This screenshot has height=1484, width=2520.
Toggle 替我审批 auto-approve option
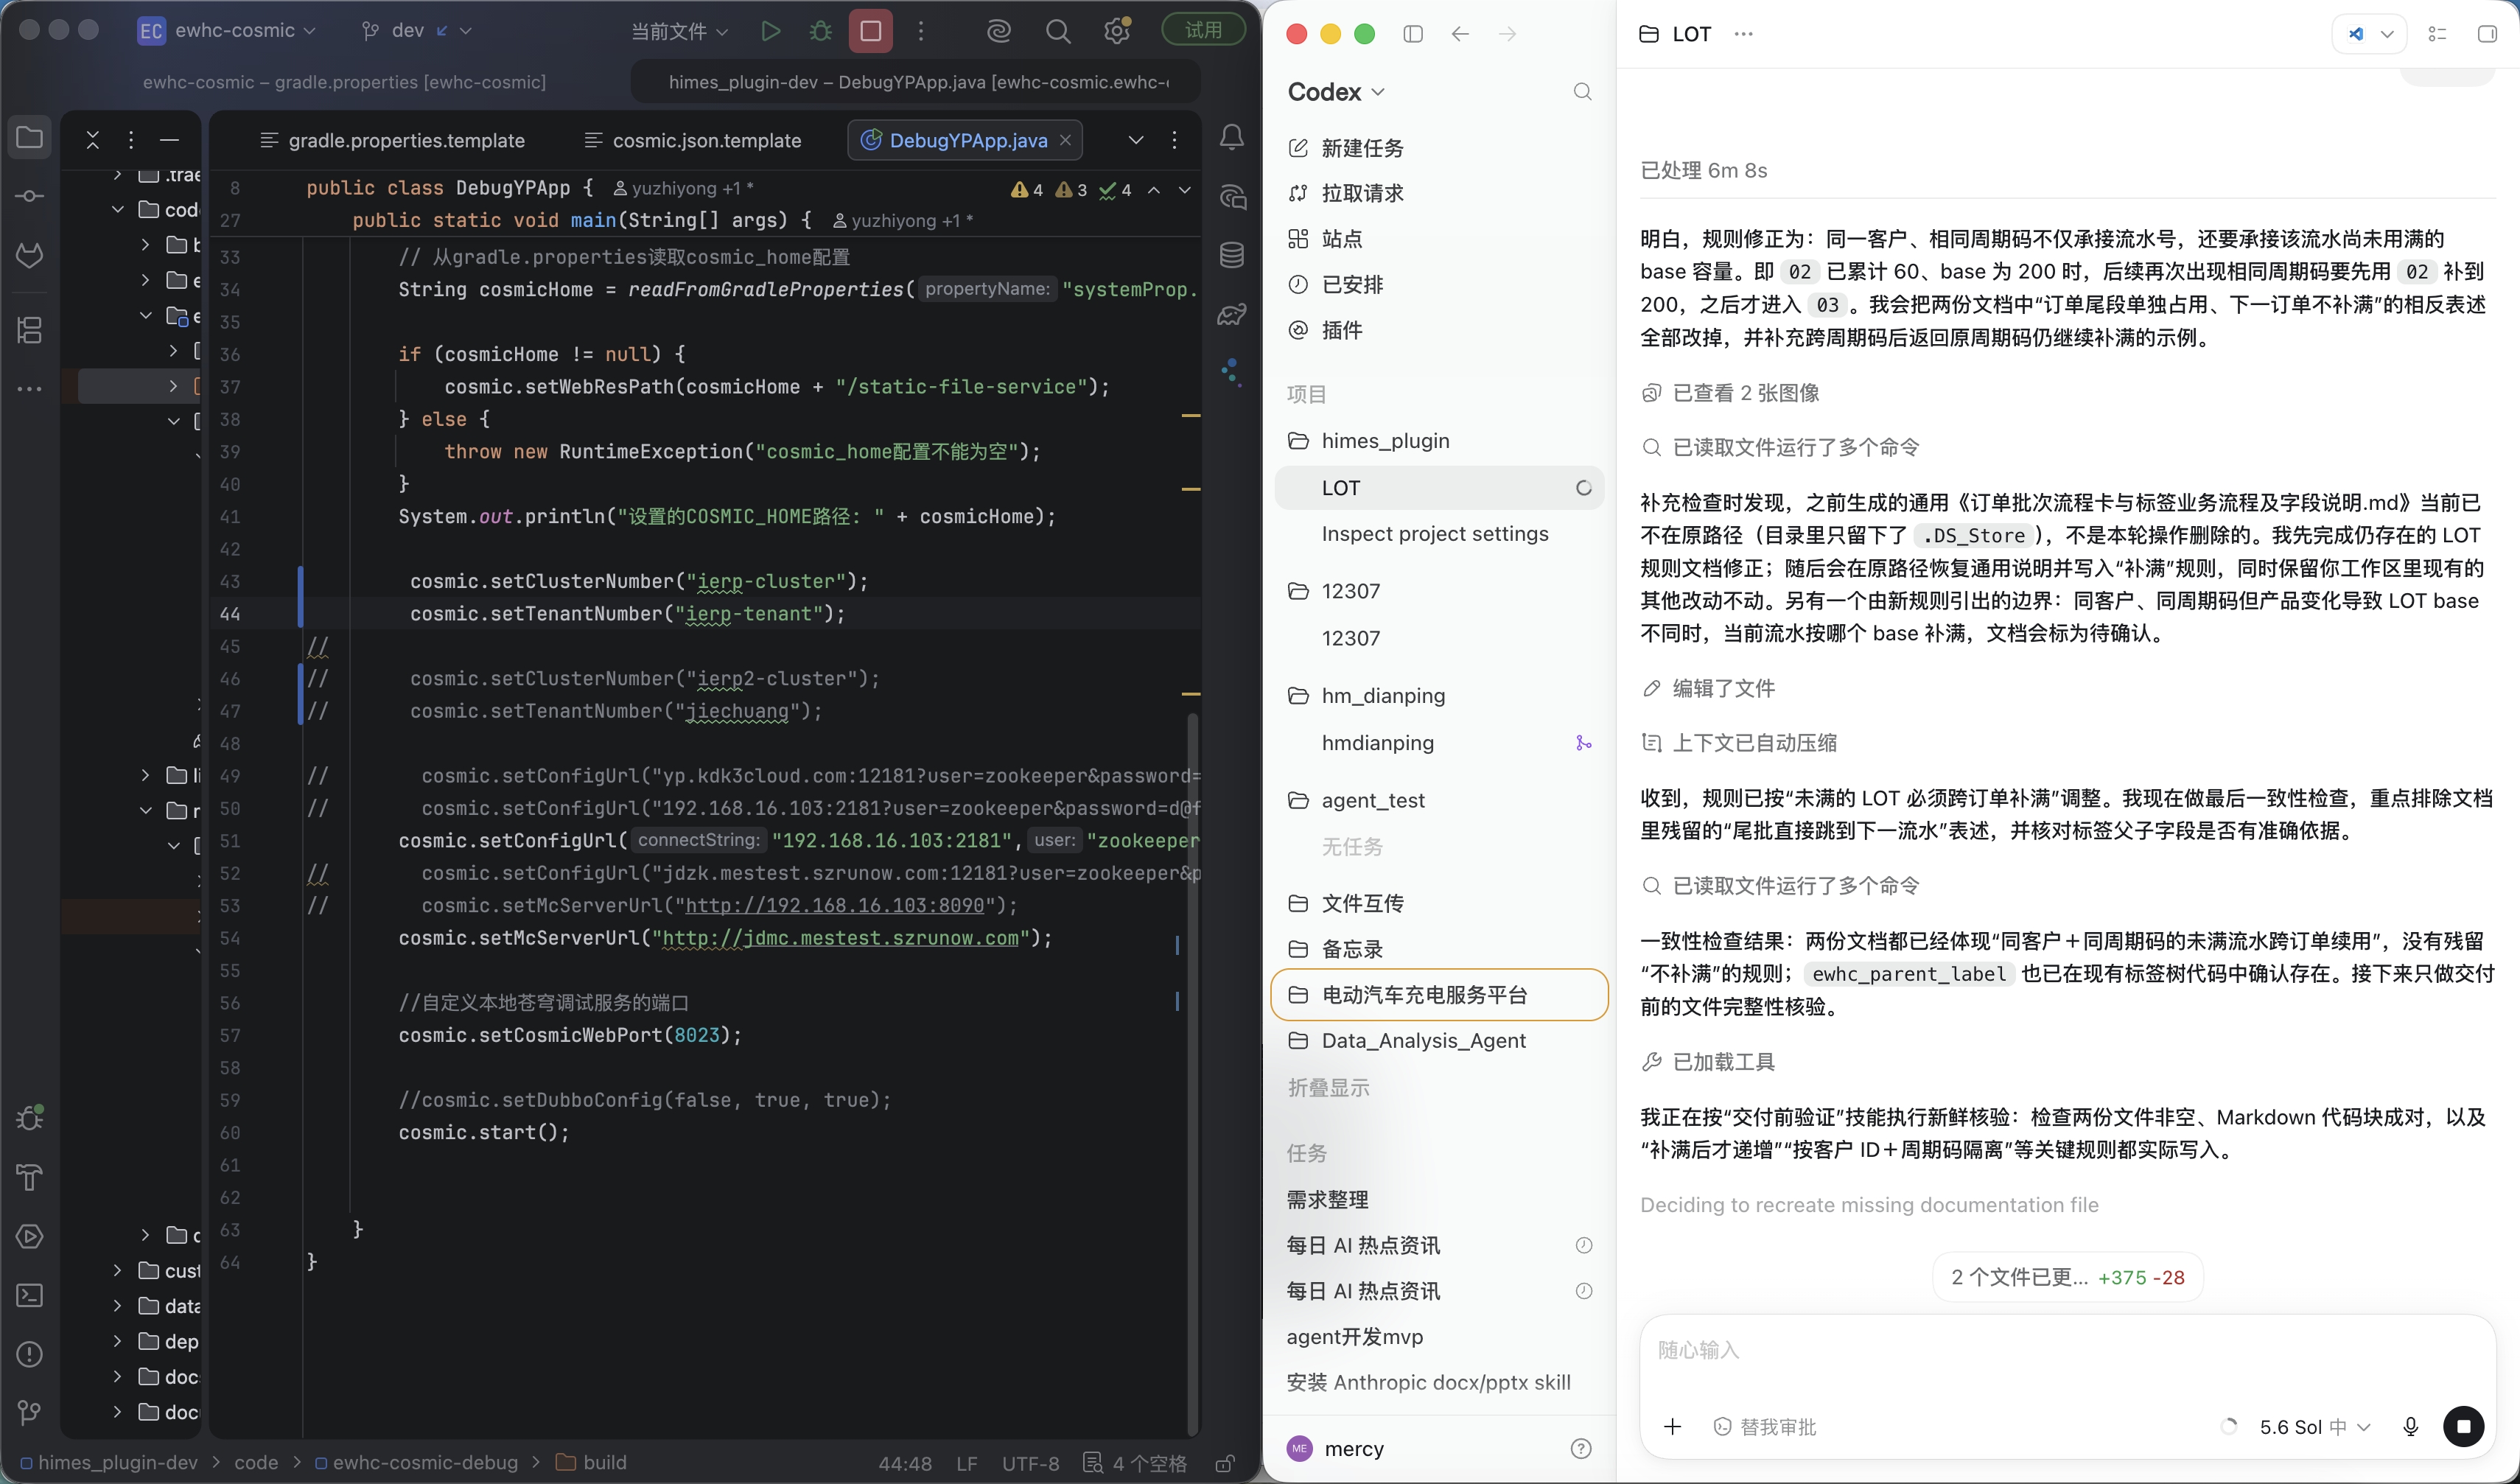tap(1764, 1427)
